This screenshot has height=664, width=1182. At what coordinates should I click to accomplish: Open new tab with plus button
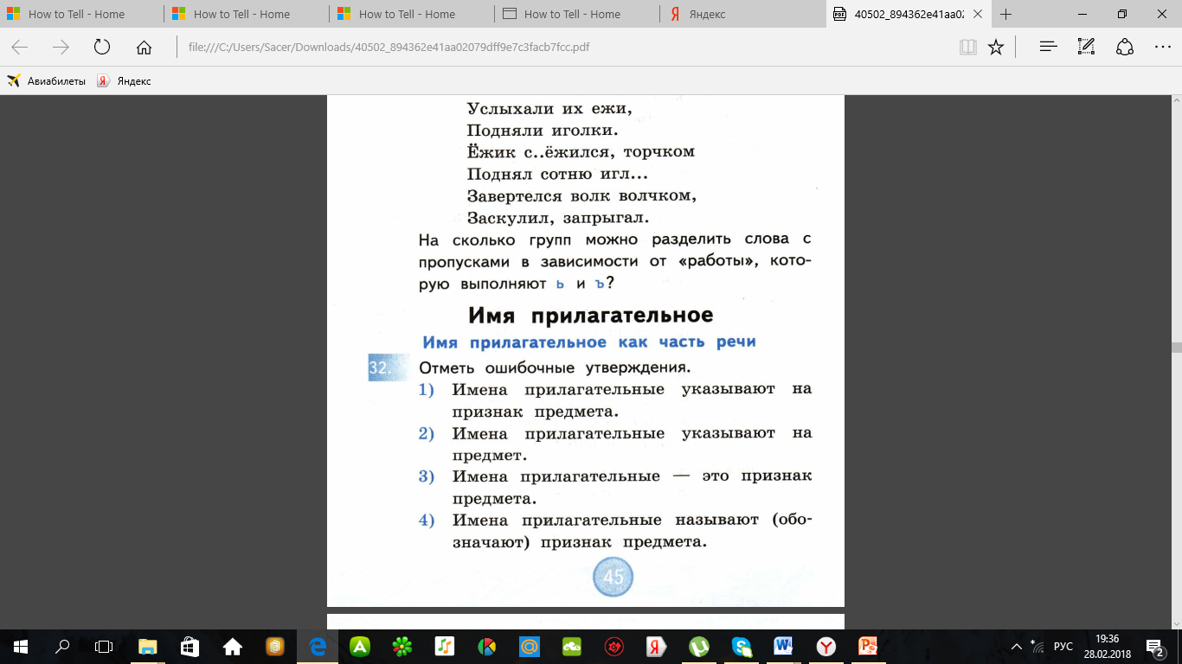(x=1006, y=15)
